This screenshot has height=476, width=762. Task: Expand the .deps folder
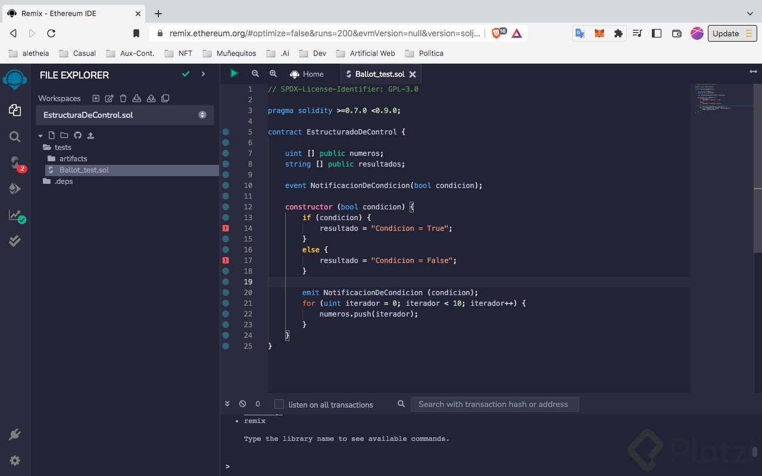pyautogui.click(x=58, y=181)
